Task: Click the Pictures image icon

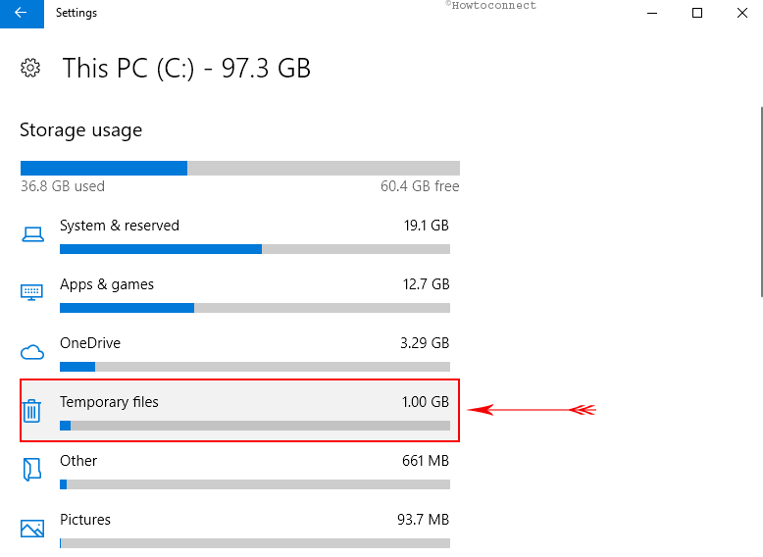Action: pos(32,529)
